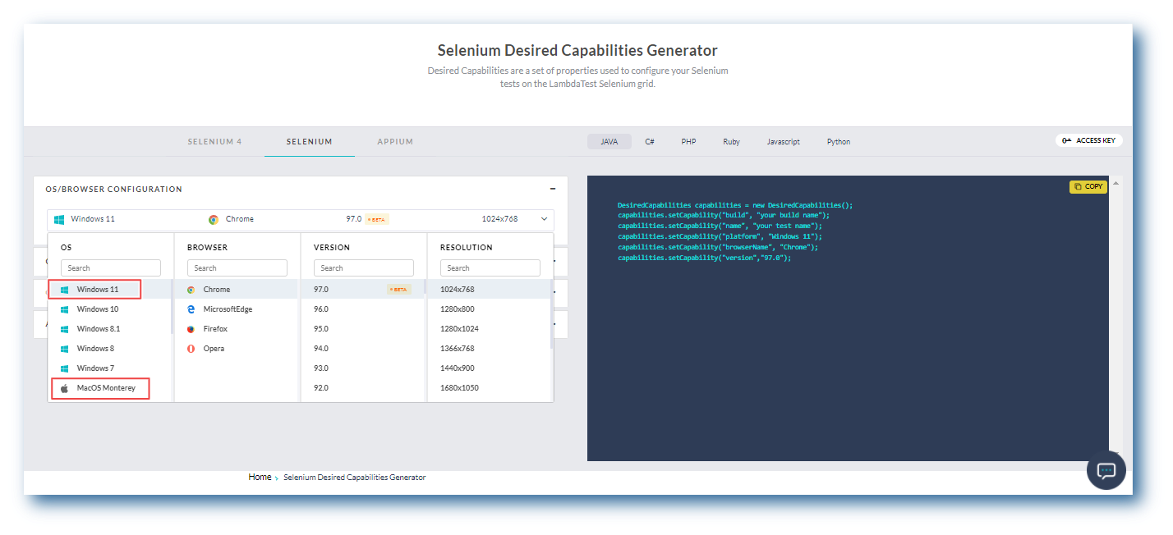Click the Windows 10 logo icon
The width and height of the screenshot is (1173, 535).
[x=65, y=309]
